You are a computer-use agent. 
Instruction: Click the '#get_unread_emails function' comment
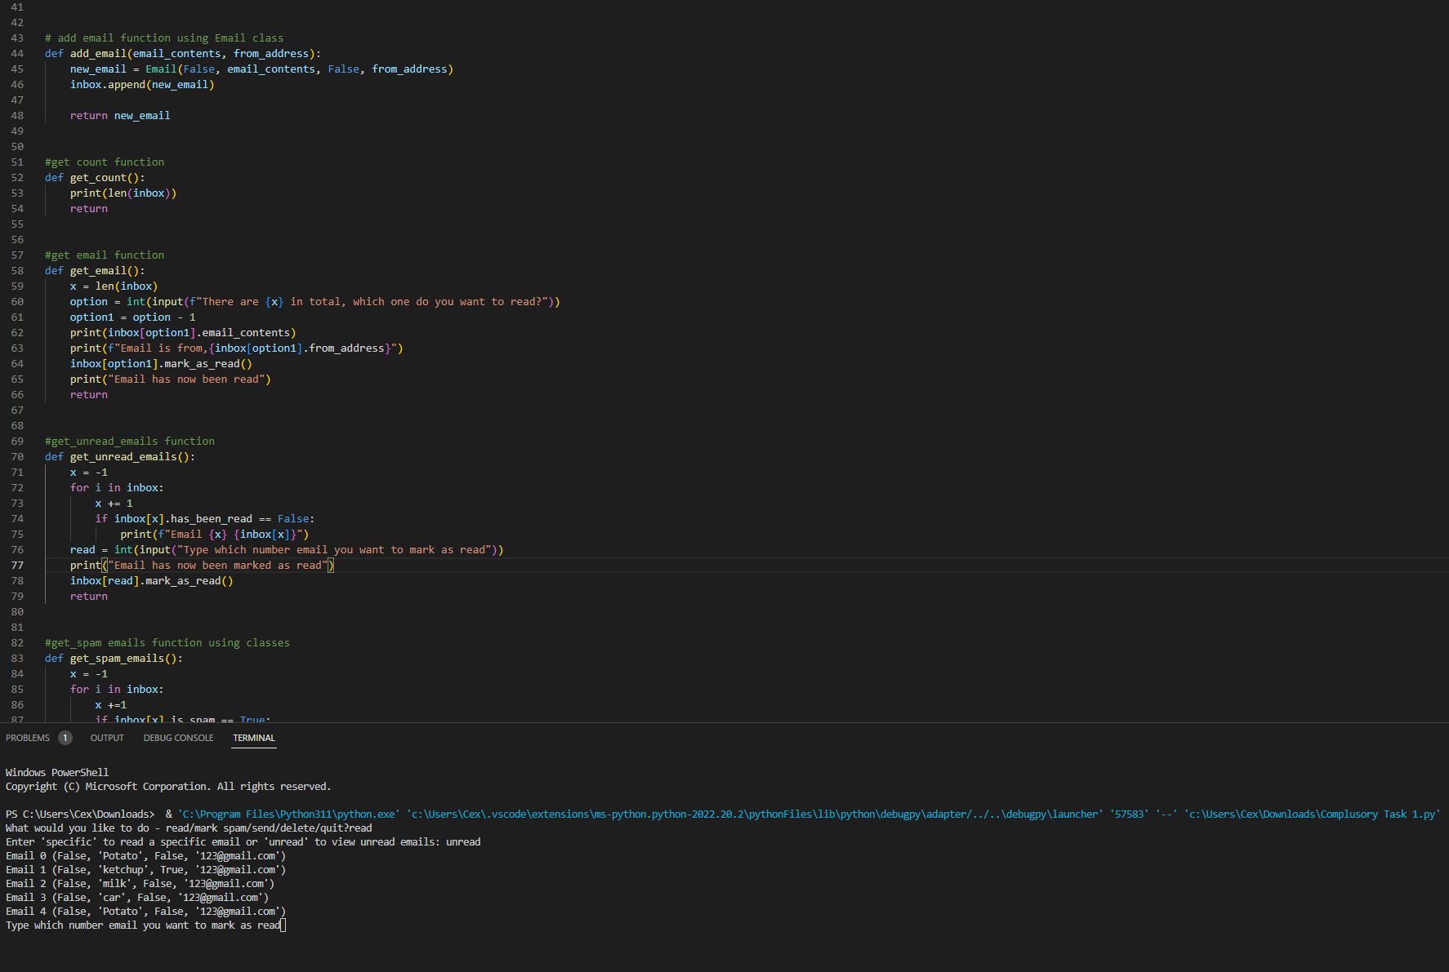(130, 442)
